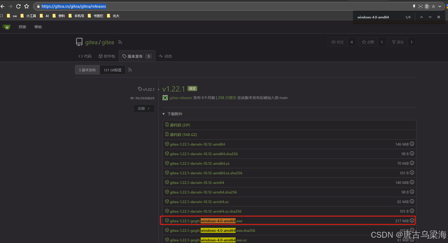
Task: Click info icon on the 217 MiB row
Action: [412, 221]
